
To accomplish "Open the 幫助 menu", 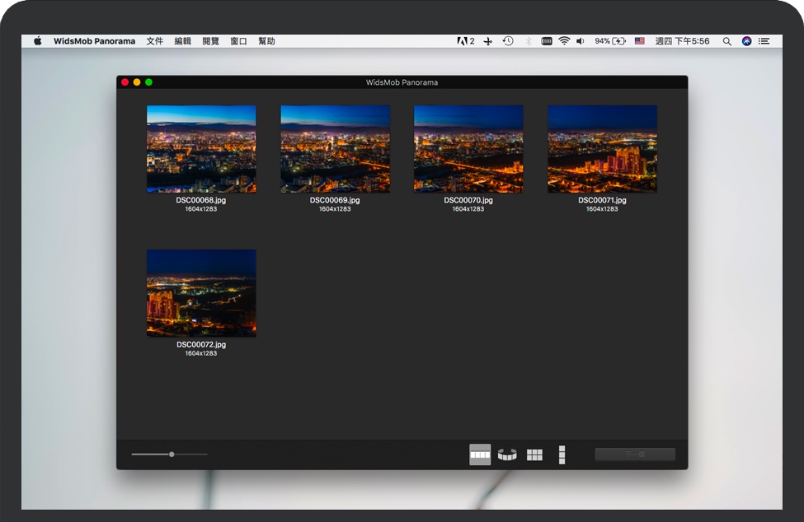I will pyautogui.click(x=266, y=41).
